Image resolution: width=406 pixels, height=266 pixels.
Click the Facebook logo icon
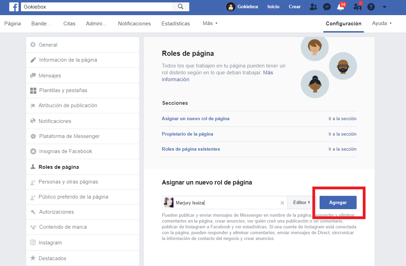(14, 7)
